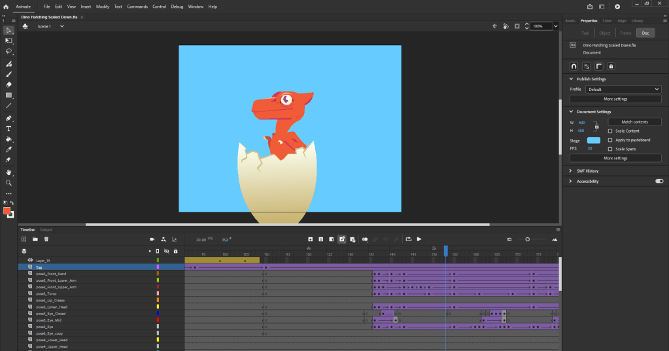Select the Lasso tool
Screen dimensions: 669x351
(9, 50)
